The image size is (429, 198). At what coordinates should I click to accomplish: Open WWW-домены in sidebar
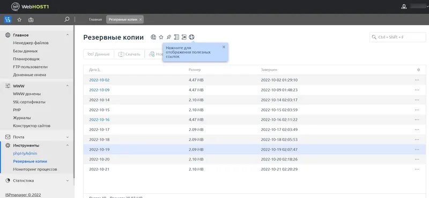[27, 94]
